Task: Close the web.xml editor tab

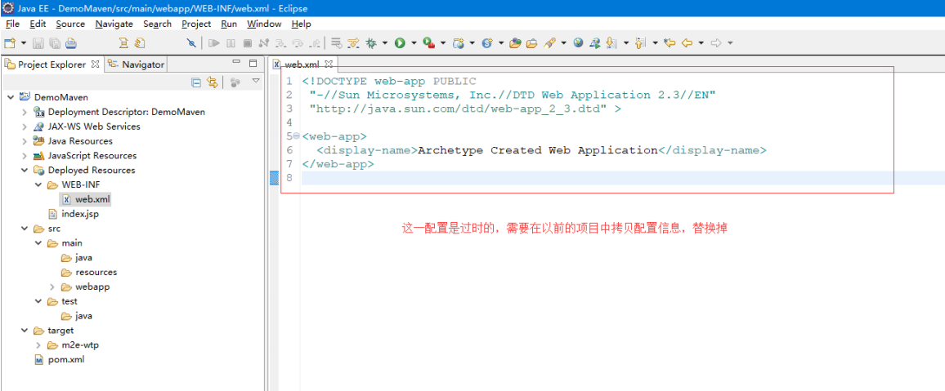Action: point(329,64)
